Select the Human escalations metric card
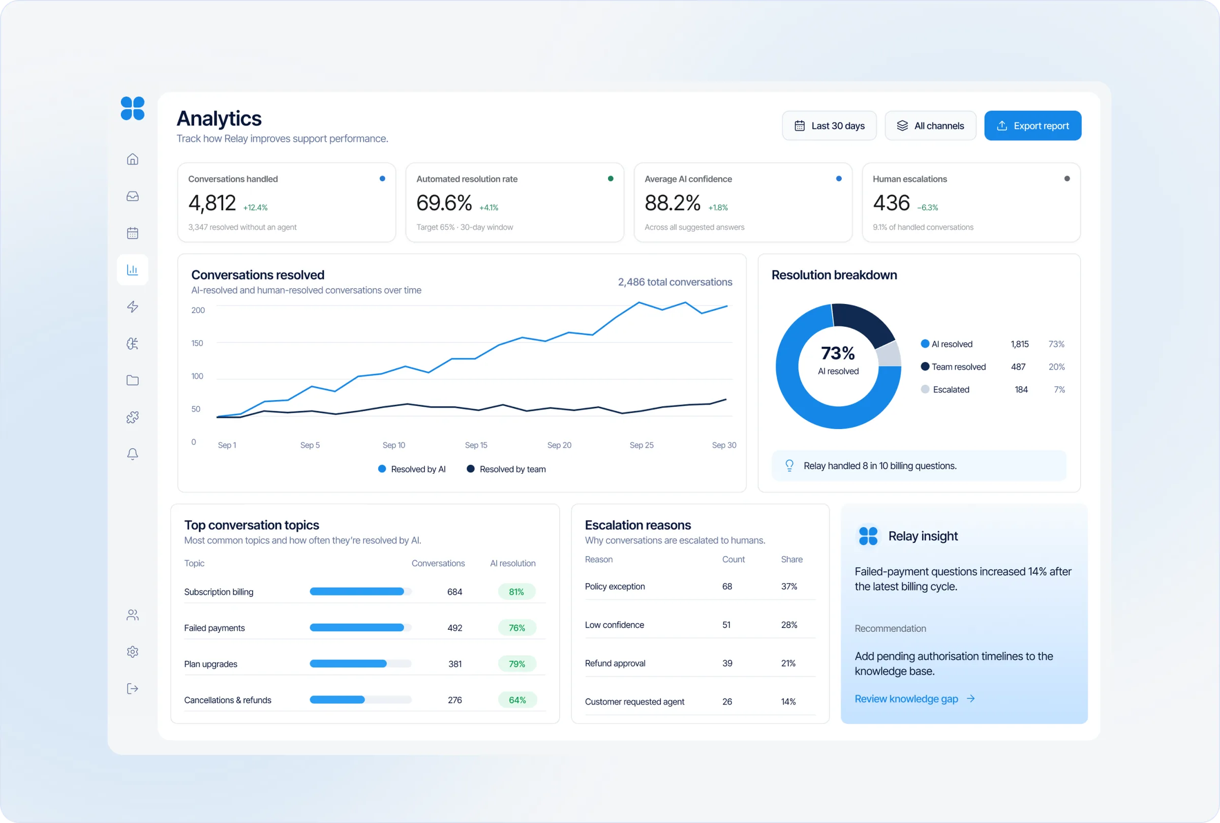 [x=971, y=203]
